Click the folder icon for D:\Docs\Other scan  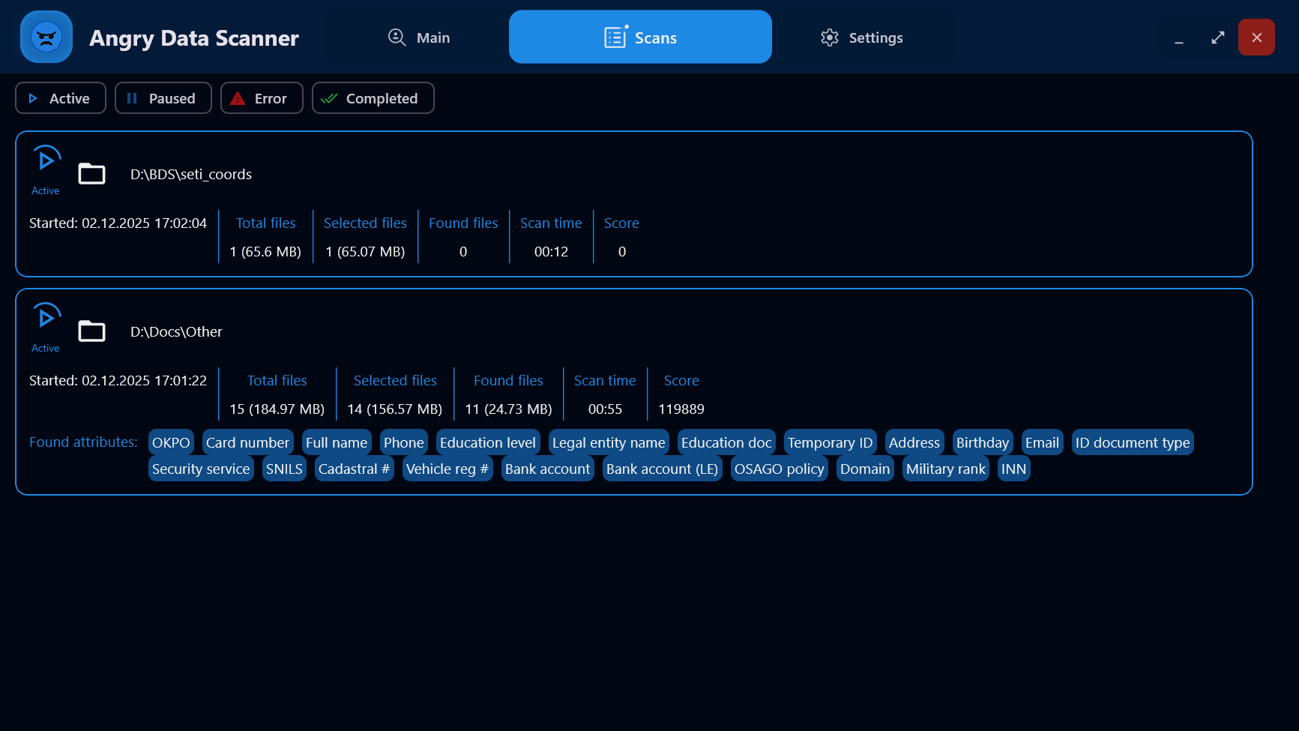tap(91, 331)
